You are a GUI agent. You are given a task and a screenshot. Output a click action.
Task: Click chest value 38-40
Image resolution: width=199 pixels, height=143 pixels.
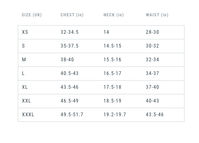67,59
